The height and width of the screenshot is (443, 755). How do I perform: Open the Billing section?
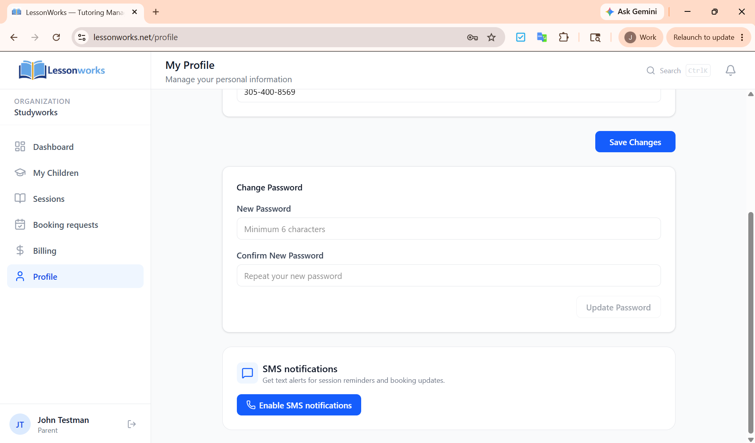click(x=75, y=251)
